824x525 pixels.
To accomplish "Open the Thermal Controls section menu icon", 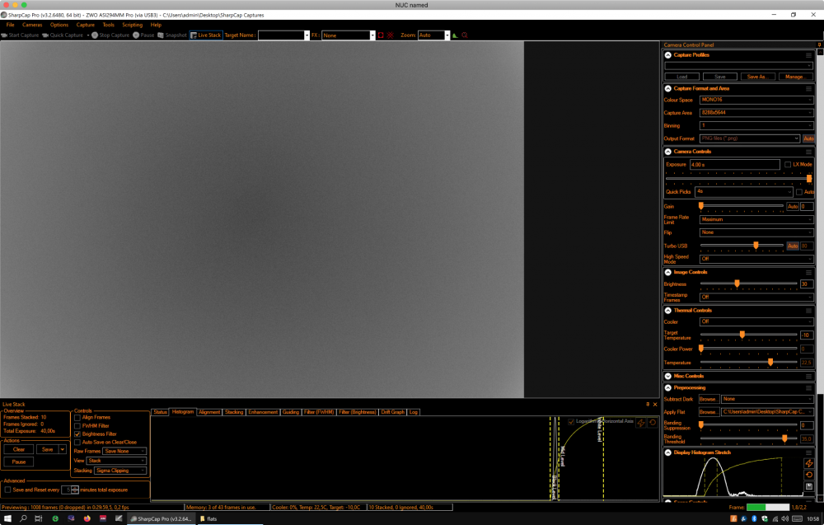I will (809, 311).
